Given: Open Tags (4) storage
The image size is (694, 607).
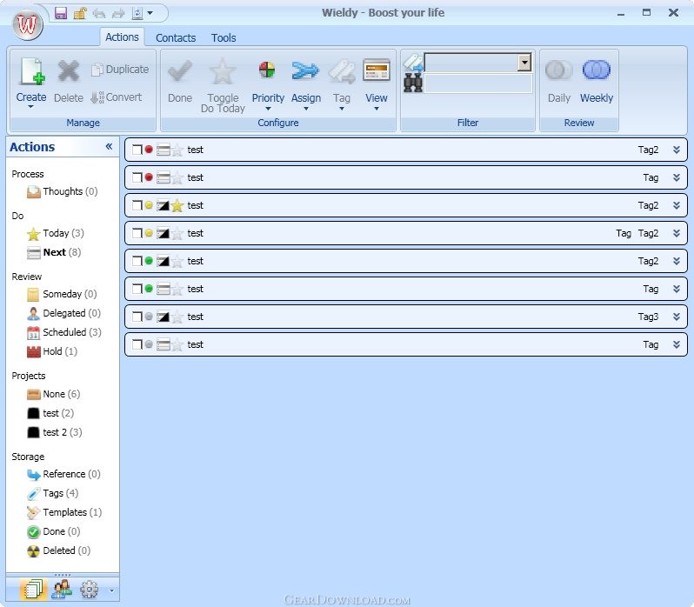Looking at the screenshot, I should [x=52, y=493].
